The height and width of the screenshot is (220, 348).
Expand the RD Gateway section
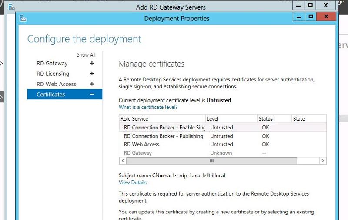(92, 63)
